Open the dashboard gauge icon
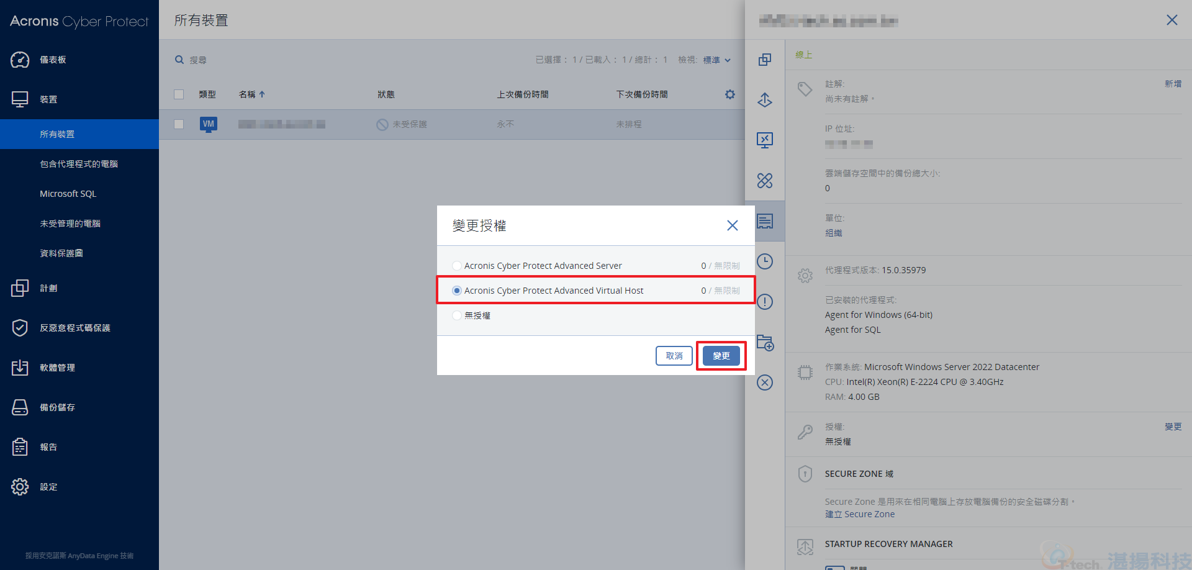Image resolution: width=1192 pixels, height=570 pixels. click(20, 60)
